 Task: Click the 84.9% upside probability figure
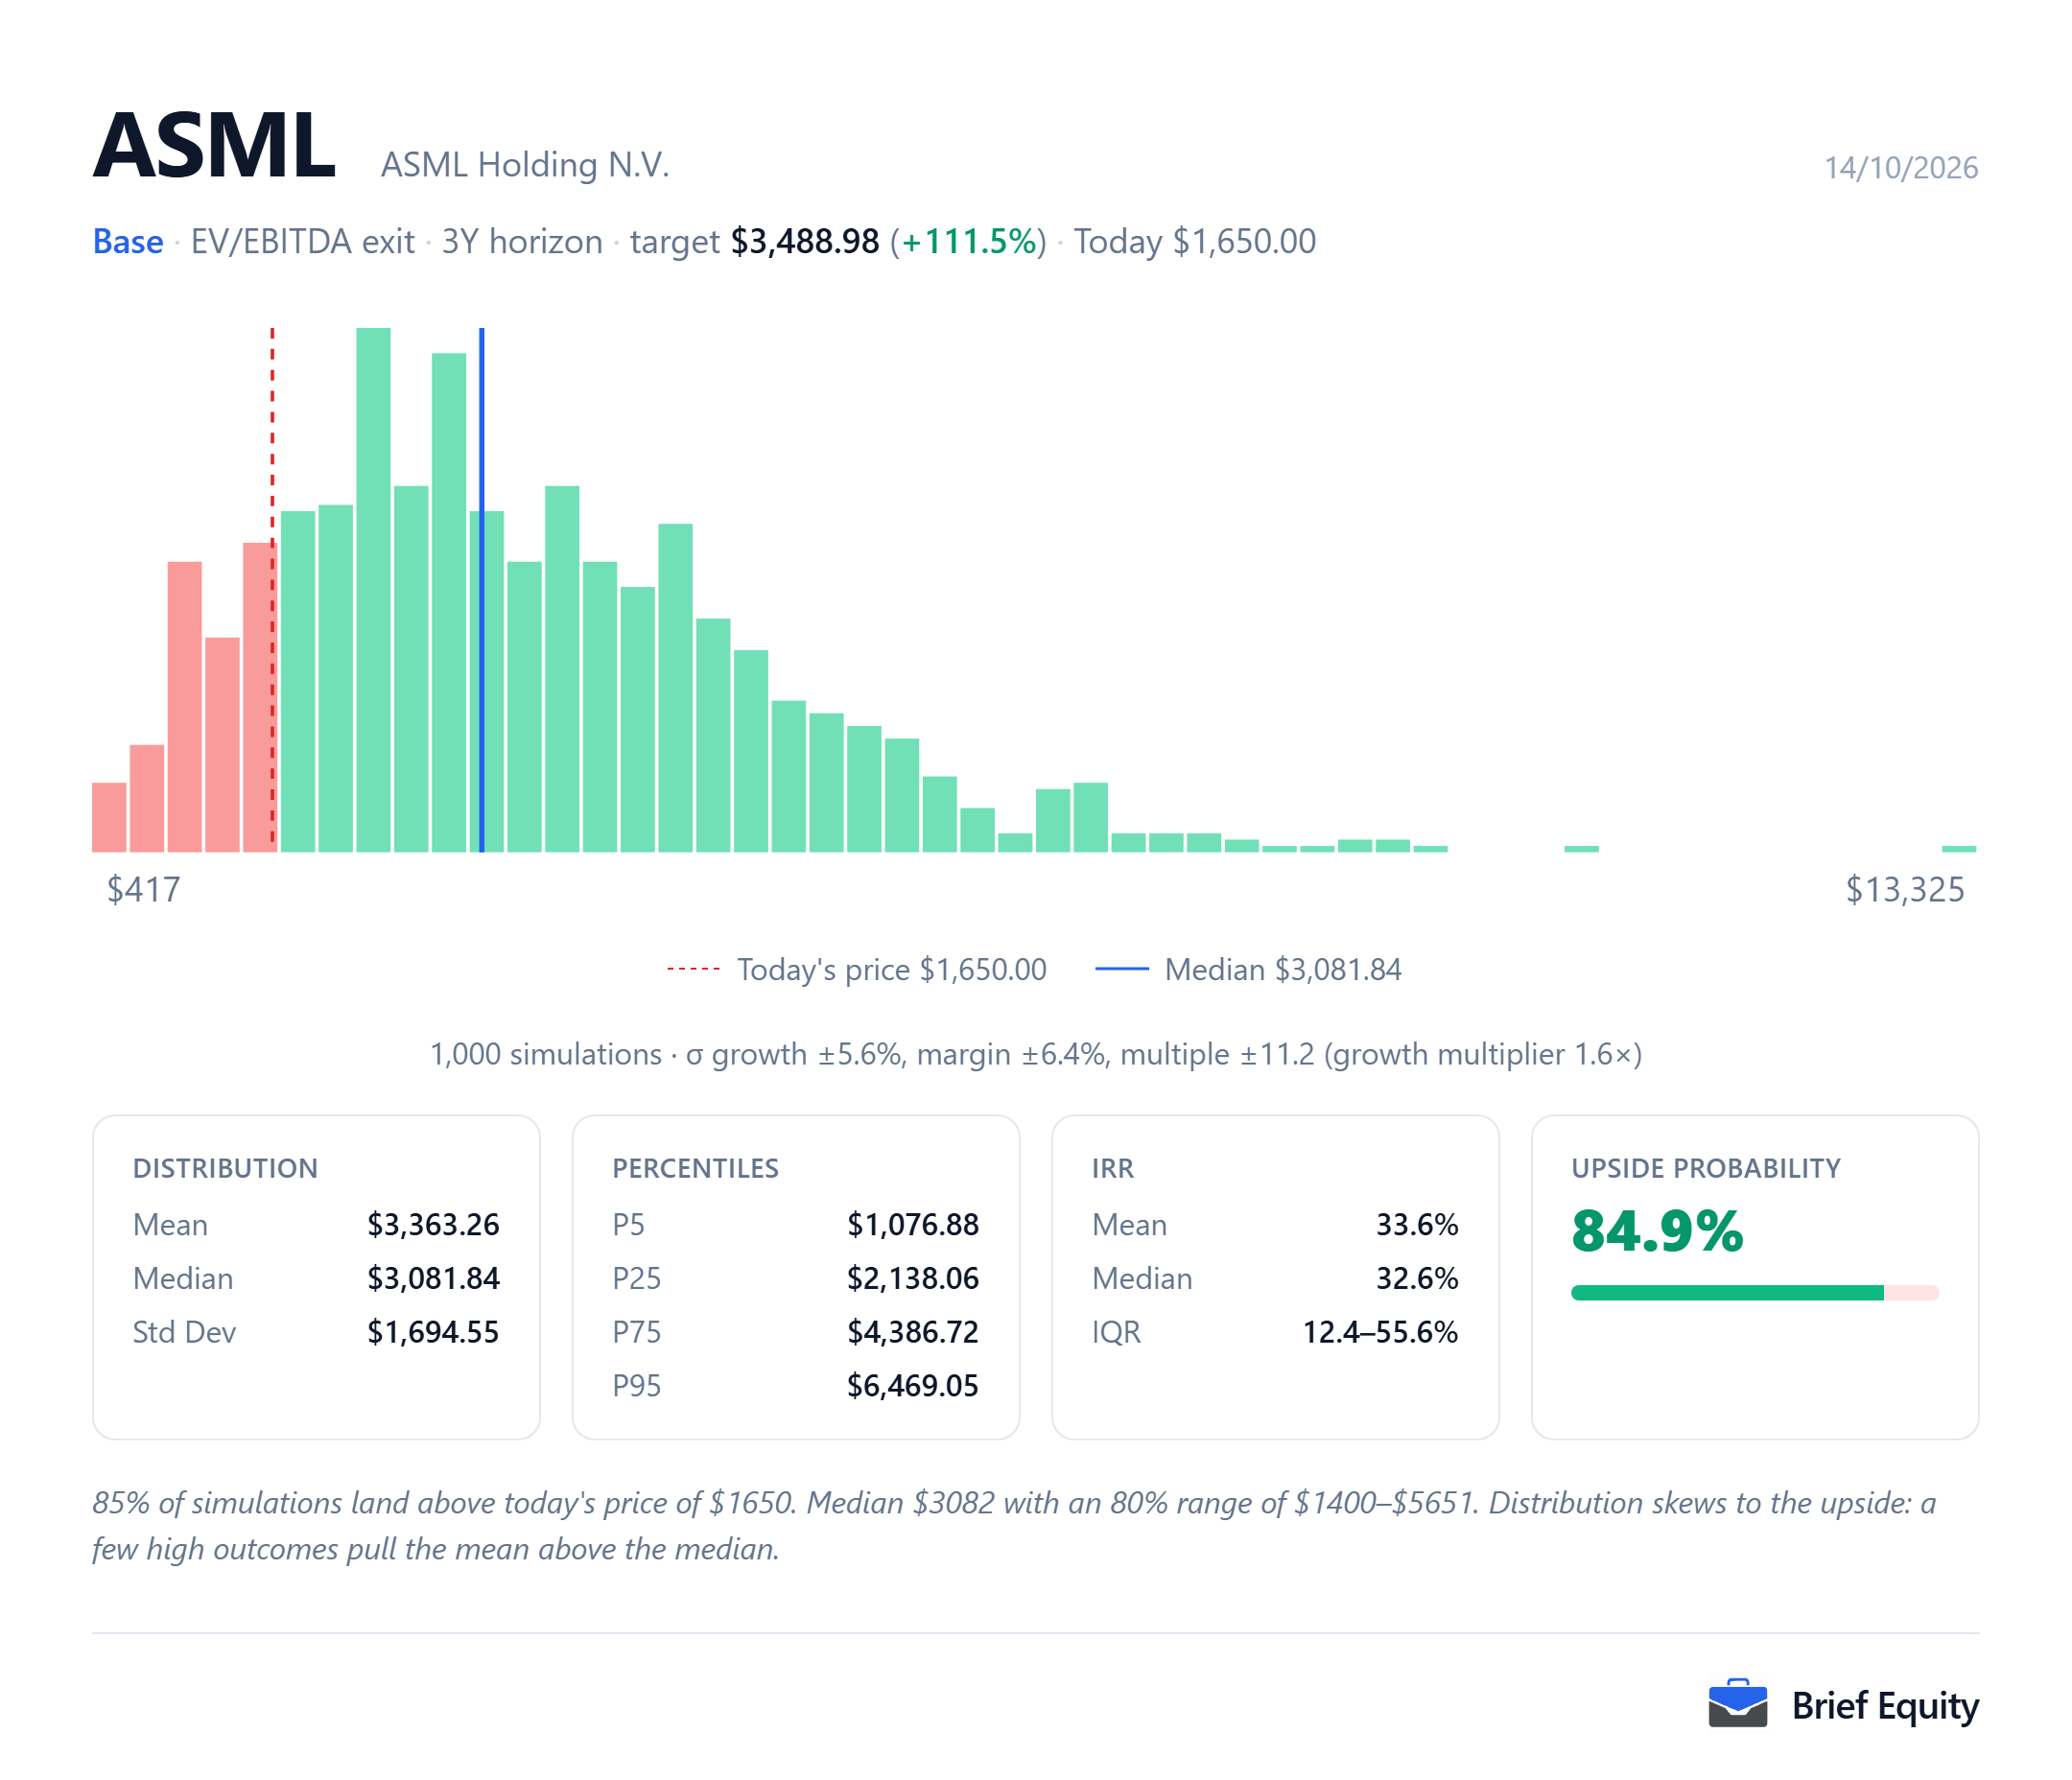pyautogui.click(x=1657, y=1231)
